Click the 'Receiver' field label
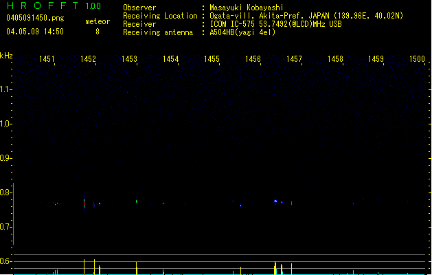The width and height of the screenshot is (432, 275). 139,24
